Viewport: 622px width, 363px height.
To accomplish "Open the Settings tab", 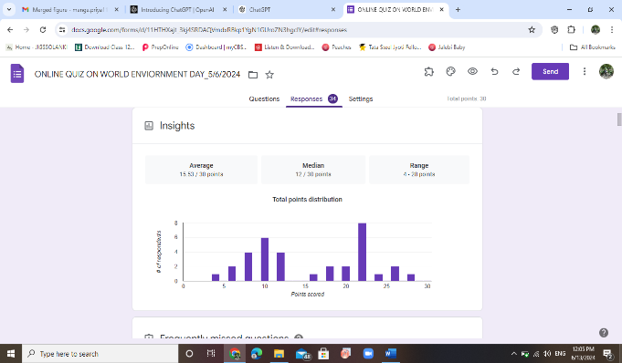I will pos(361,99).
